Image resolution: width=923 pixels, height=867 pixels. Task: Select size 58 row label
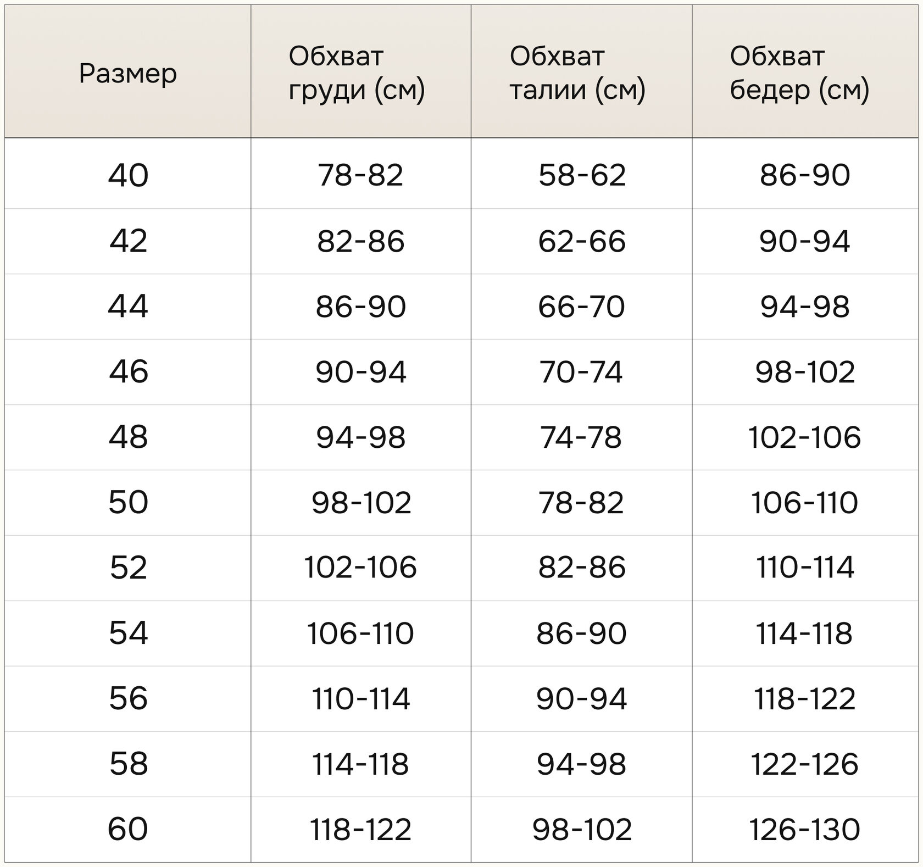[x=128, y=764]
